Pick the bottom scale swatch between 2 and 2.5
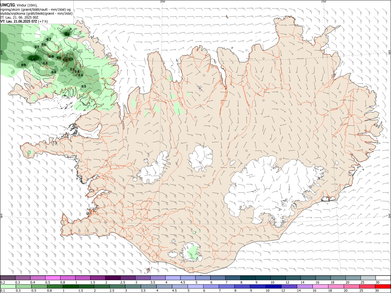Image resolution: width=391 pixels, height=293 pixels. click(x=102, y=286)
